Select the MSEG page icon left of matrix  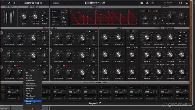tap(3, 87)
